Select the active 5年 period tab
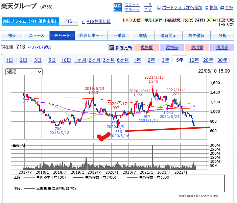The width and height of the screenshot is (237, 203). click(180, 60)
